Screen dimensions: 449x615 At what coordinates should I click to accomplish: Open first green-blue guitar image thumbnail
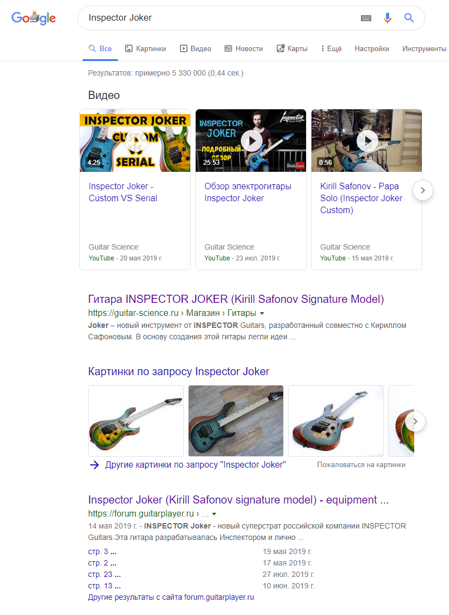click(136, 421)
